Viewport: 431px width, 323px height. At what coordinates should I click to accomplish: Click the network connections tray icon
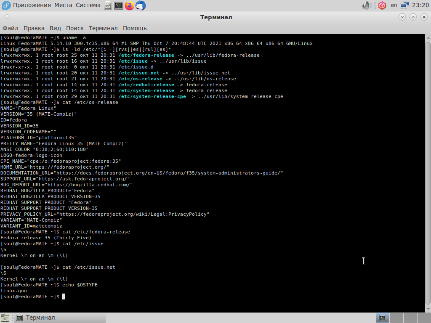405,5
